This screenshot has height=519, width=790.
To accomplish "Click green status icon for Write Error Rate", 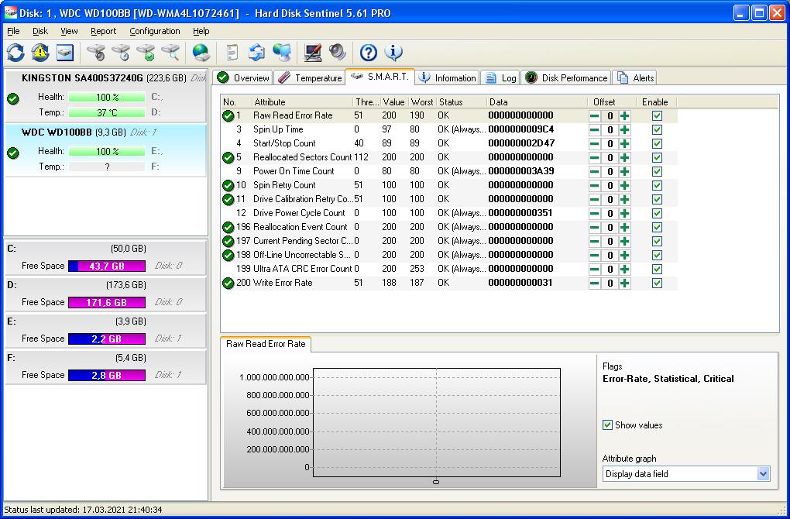I will (x=228, y=284).
